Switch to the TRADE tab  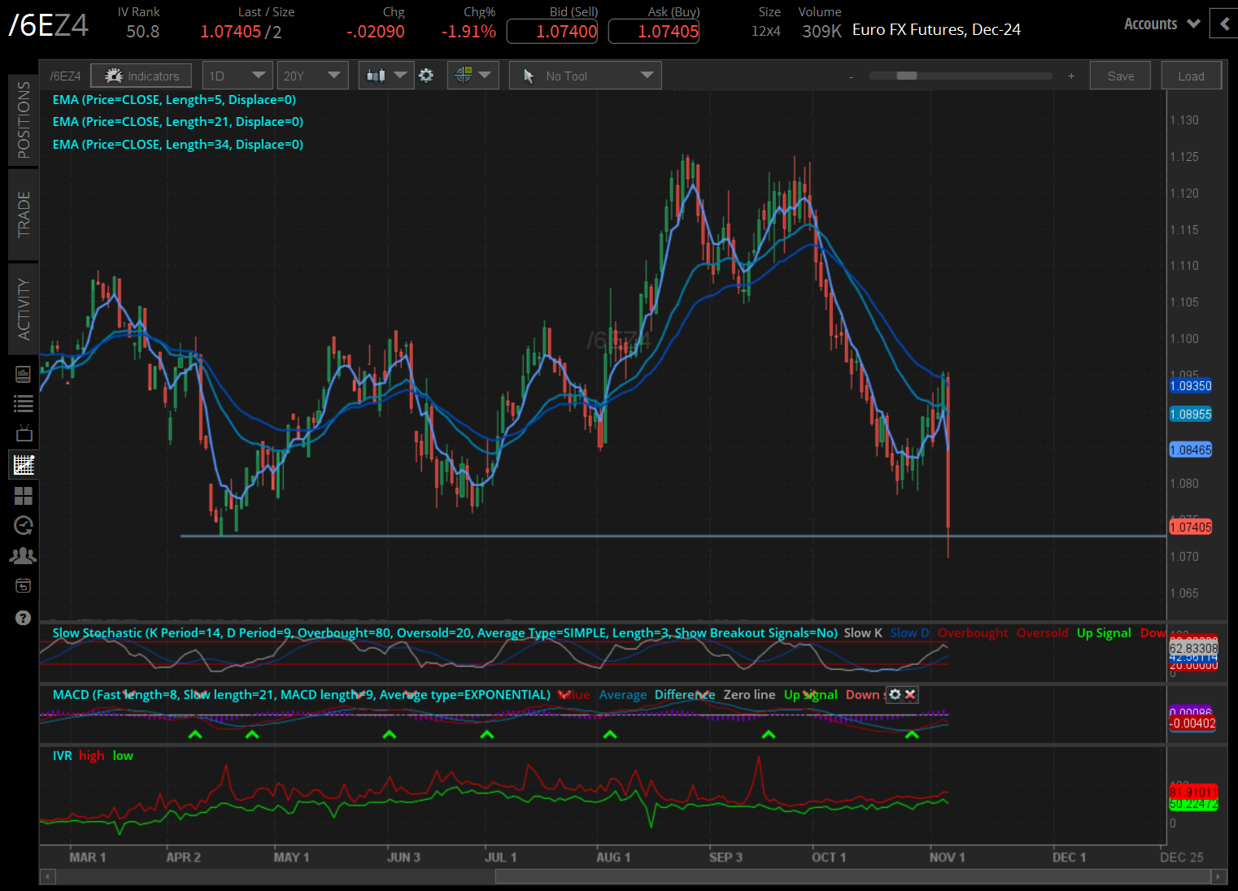click(24, 215)
